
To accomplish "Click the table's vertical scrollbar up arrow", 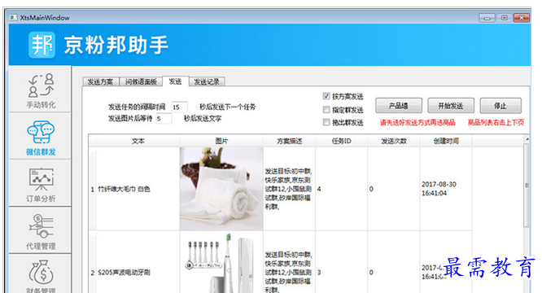I will point(527,139).
